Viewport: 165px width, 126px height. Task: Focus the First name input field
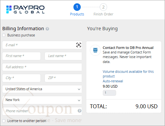pyautogui.click(x=21, y=56)
